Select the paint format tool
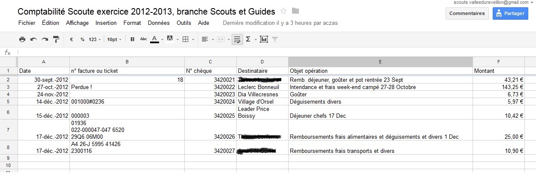Screen dimensions: 536x179 click(56, 39)
